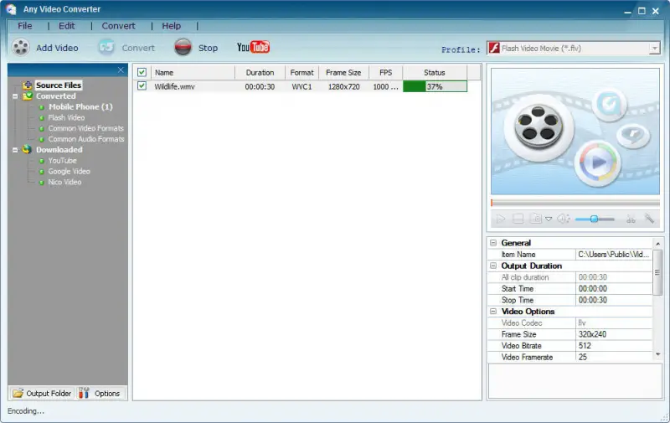Click the app logo in title bar
This screenshot has width=670, height=423.
coord(11,9)
